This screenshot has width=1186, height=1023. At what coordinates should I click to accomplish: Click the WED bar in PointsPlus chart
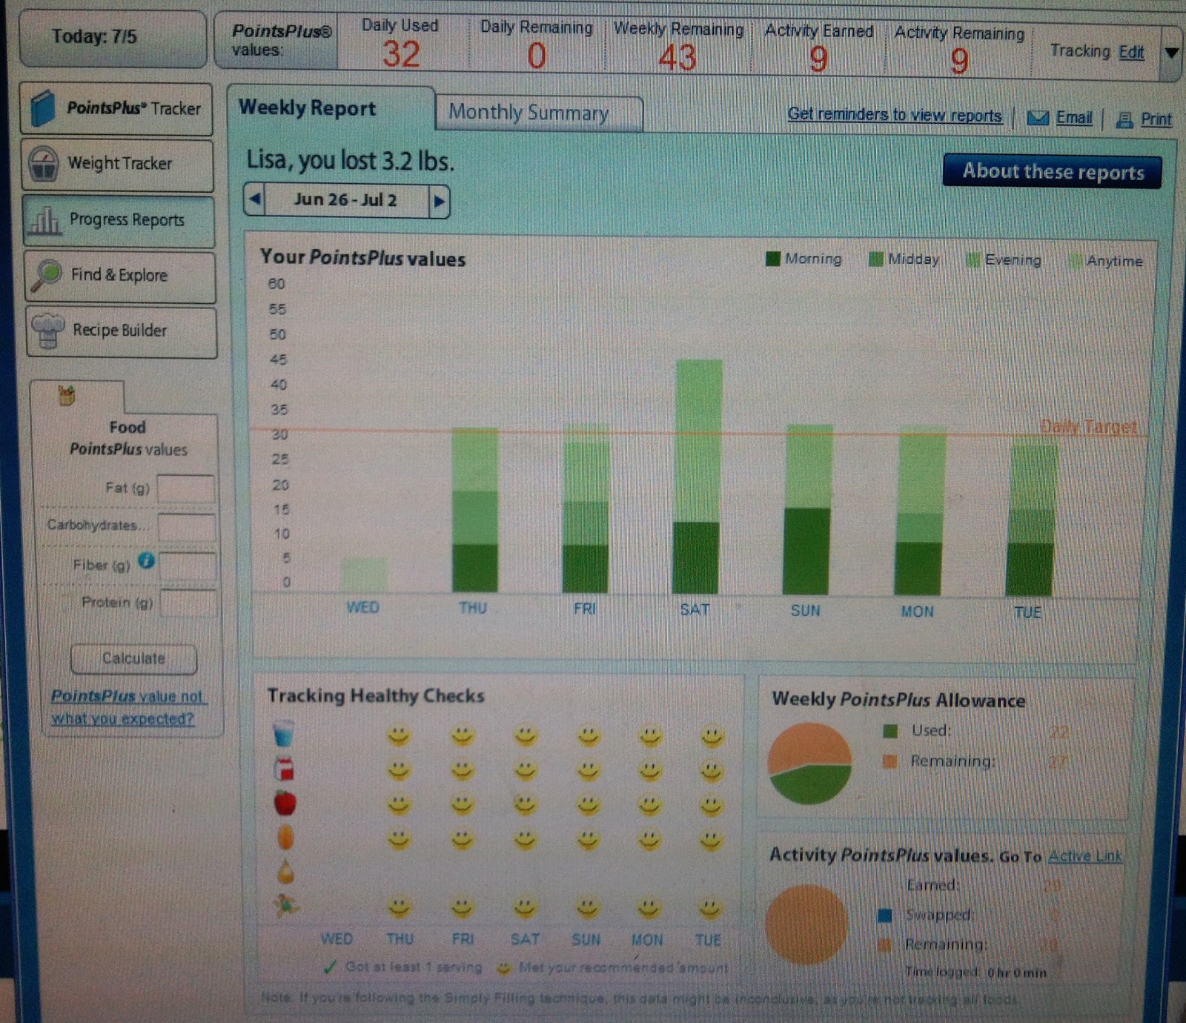coord(363,575)
